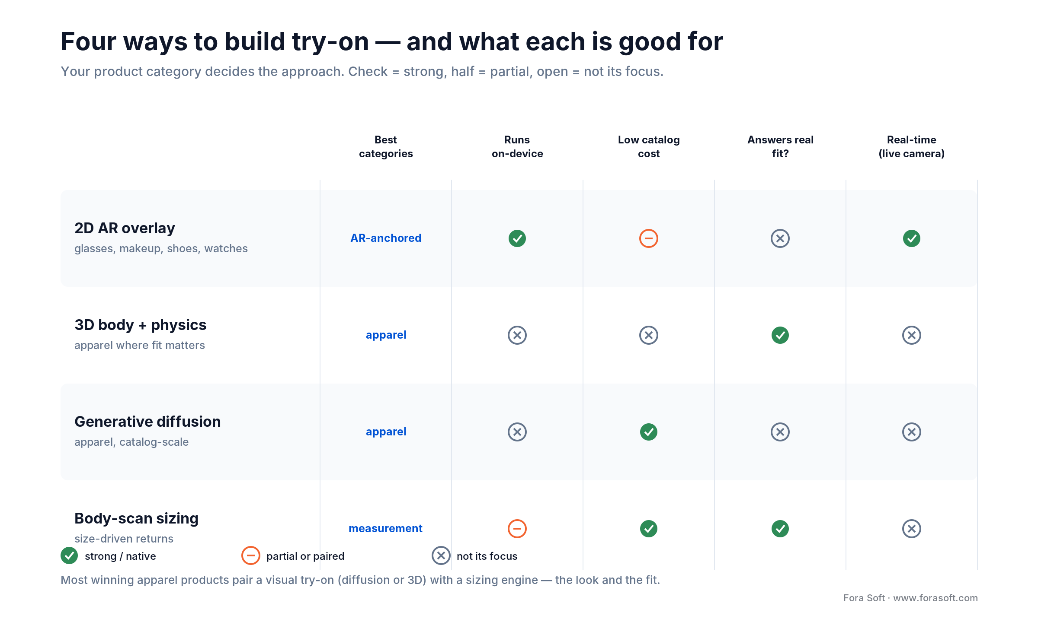
Task: Click the not its focus legend icon
Action: tap(441, 555)
